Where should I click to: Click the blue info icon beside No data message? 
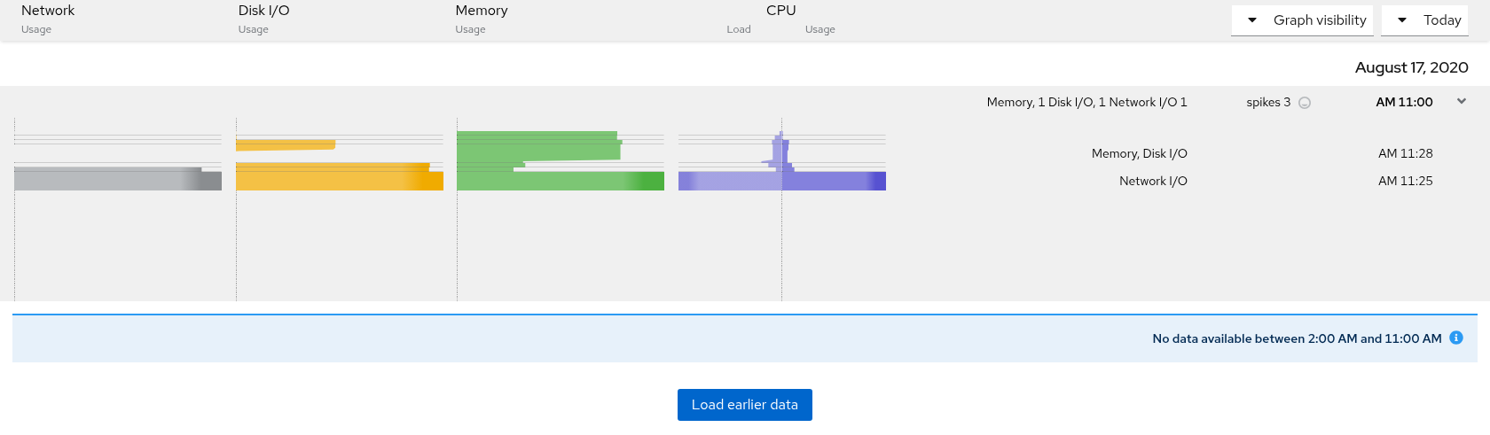click(1456, 338)
